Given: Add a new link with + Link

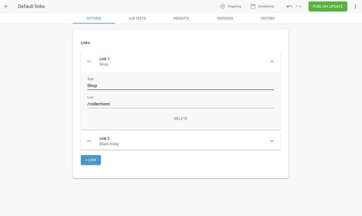Looking at the screenshot, I should click(91, 160).
